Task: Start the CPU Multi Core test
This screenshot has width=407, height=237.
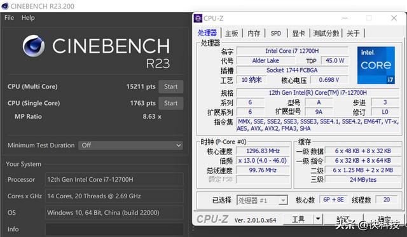Action: (171, 86)
